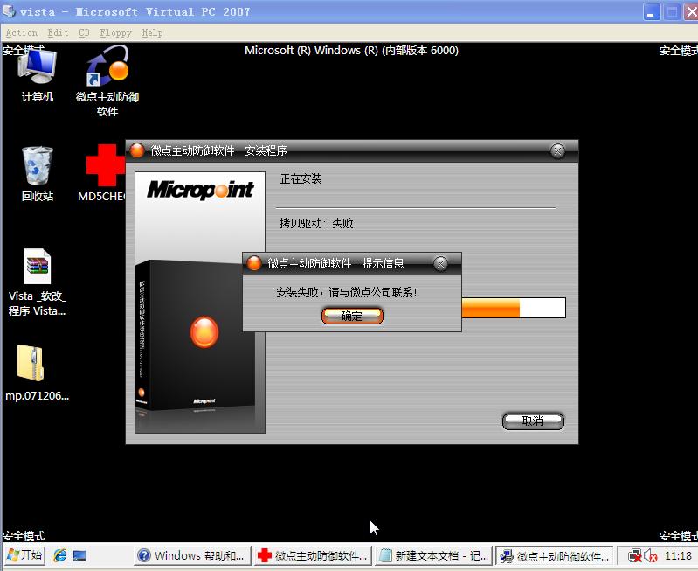Click the show desktop quick launch icon
698x571 pixels.
pyautogui.click(x=79, y=555)
